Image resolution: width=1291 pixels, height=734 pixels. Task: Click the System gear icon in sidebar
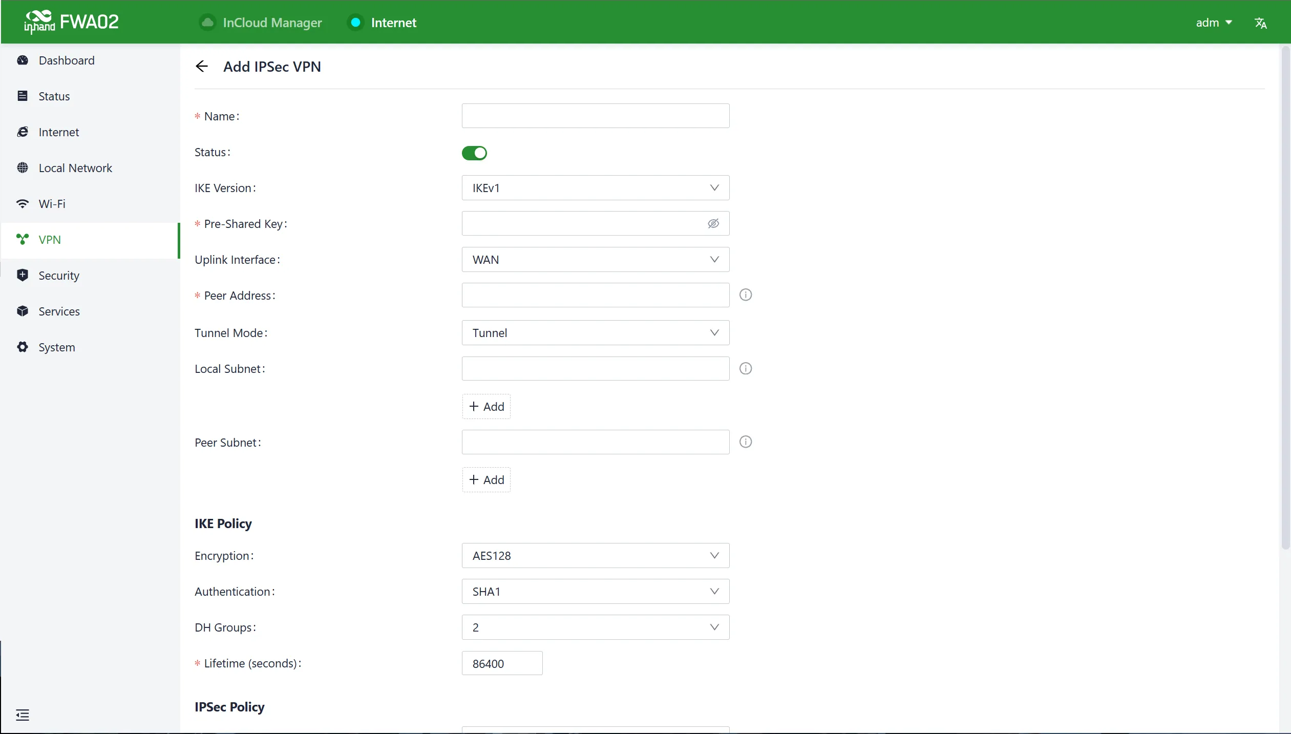23,347
